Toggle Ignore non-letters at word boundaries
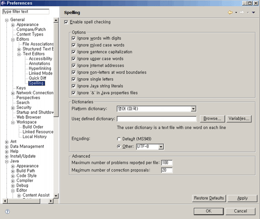Viewport: 260px width, 219px height. (73, 72)
